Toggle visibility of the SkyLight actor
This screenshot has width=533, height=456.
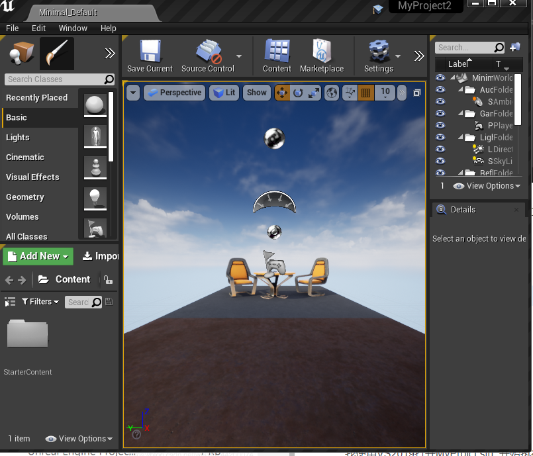440,161
